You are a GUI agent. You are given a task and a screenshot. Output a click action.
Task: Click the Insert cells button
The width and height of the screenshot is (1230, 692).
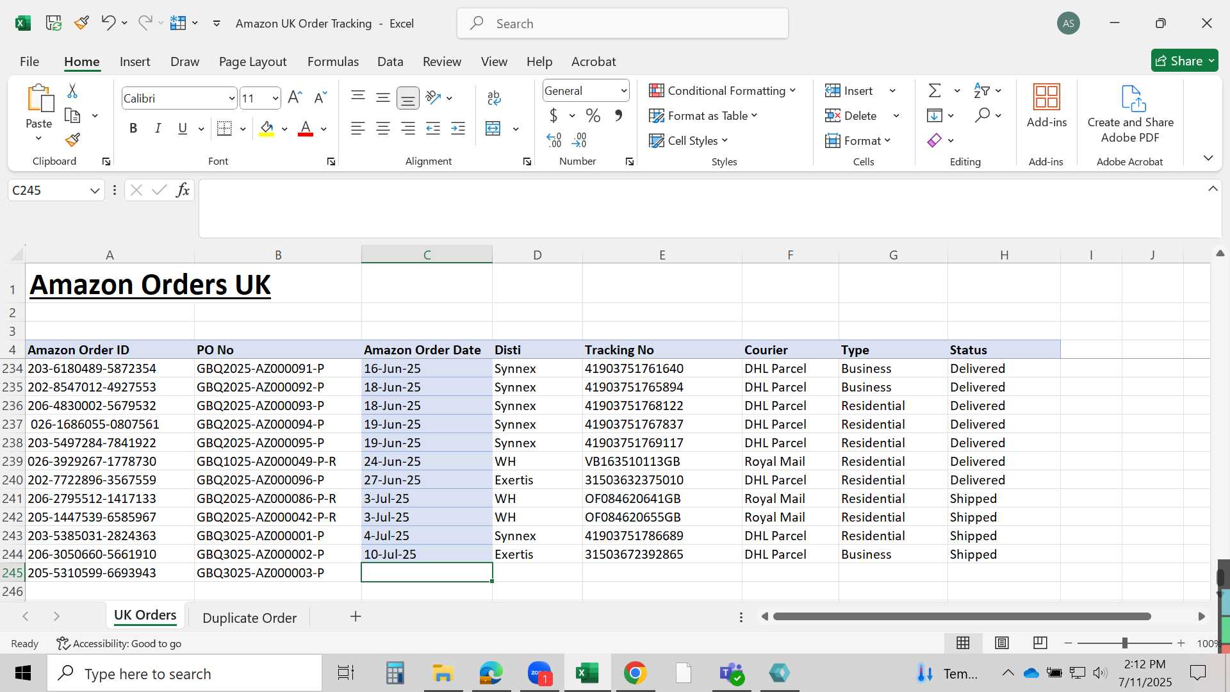pyautogui.click(x=848, y=91)
